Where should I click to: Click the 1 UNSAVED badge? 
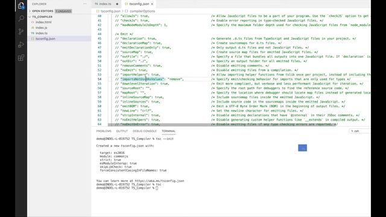point(63,11)
